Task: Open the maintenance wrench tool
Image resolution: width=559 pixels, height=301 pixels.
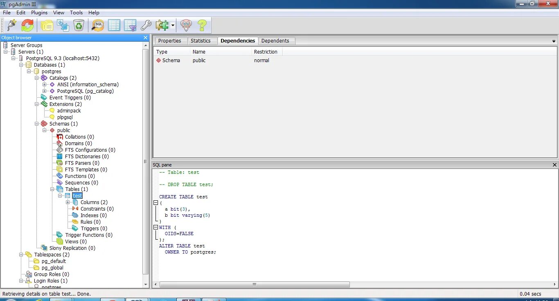Action: point(146,25)
